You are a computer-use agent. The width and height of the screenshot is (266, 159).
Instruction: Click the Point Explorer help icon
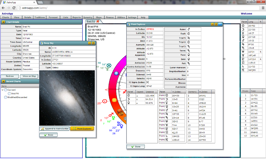point(220,24)
